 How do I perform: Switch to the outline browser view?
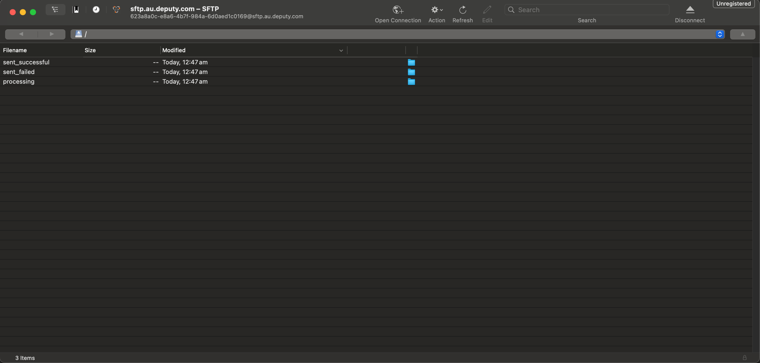(55, 10)
